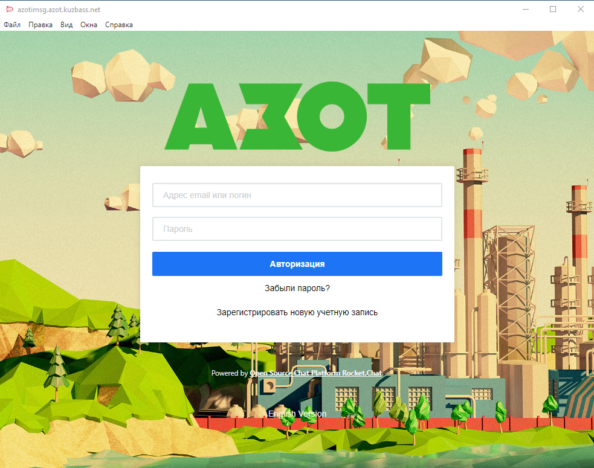
Task: Open Зарегистрировать новую учетную запись link
Action: [x=297, y=312]
